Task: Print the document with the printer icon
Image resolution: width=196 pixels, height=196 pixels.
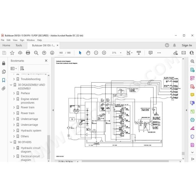Action: [x=28, y=53]
